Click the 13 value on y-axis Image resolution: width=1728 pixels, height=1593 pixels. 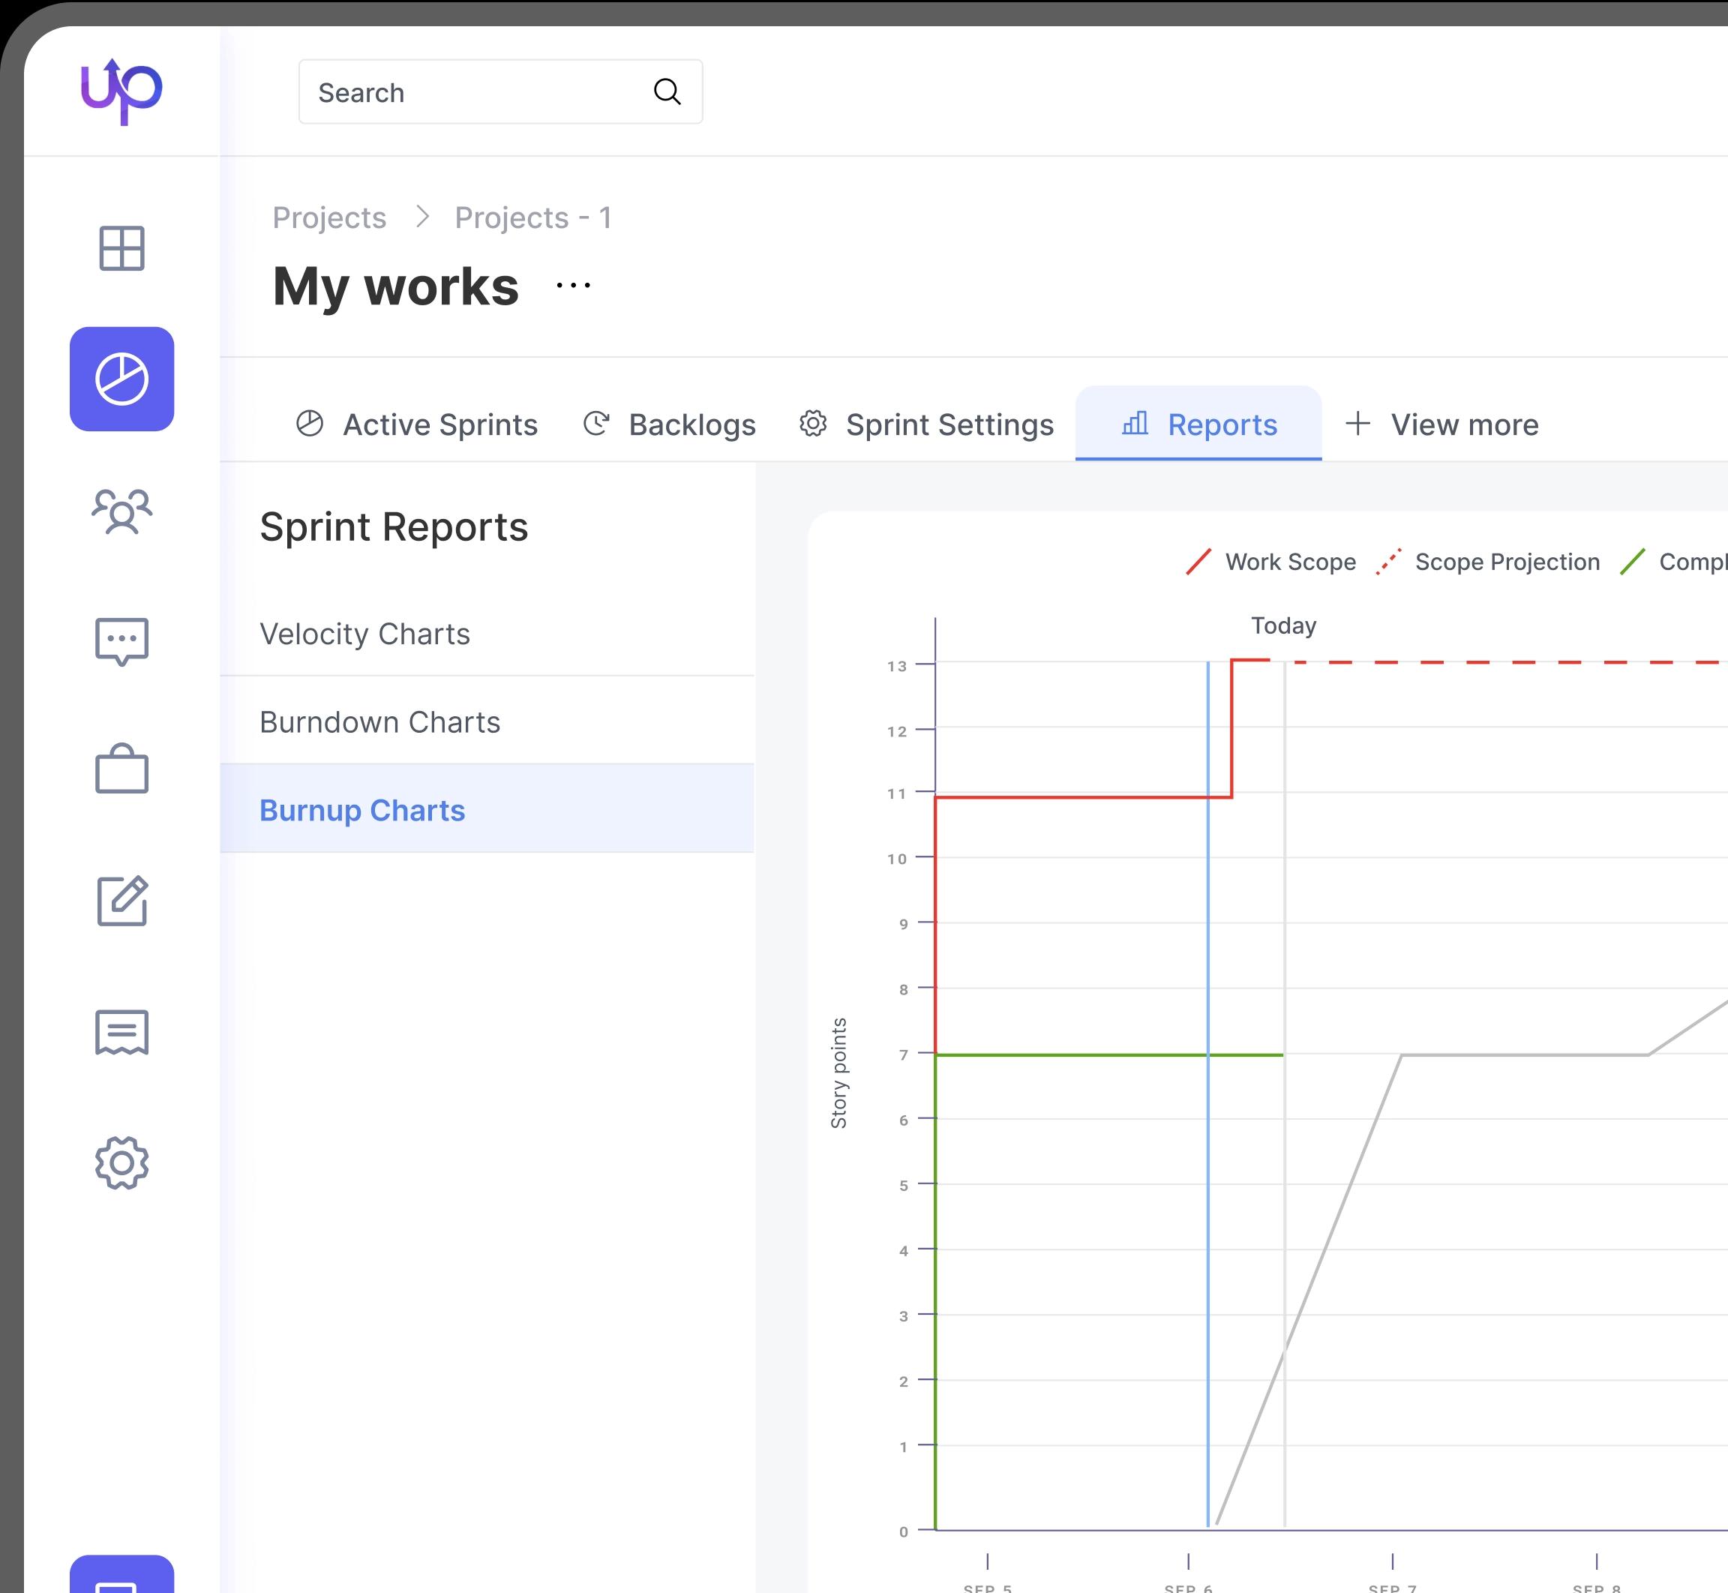897,665
